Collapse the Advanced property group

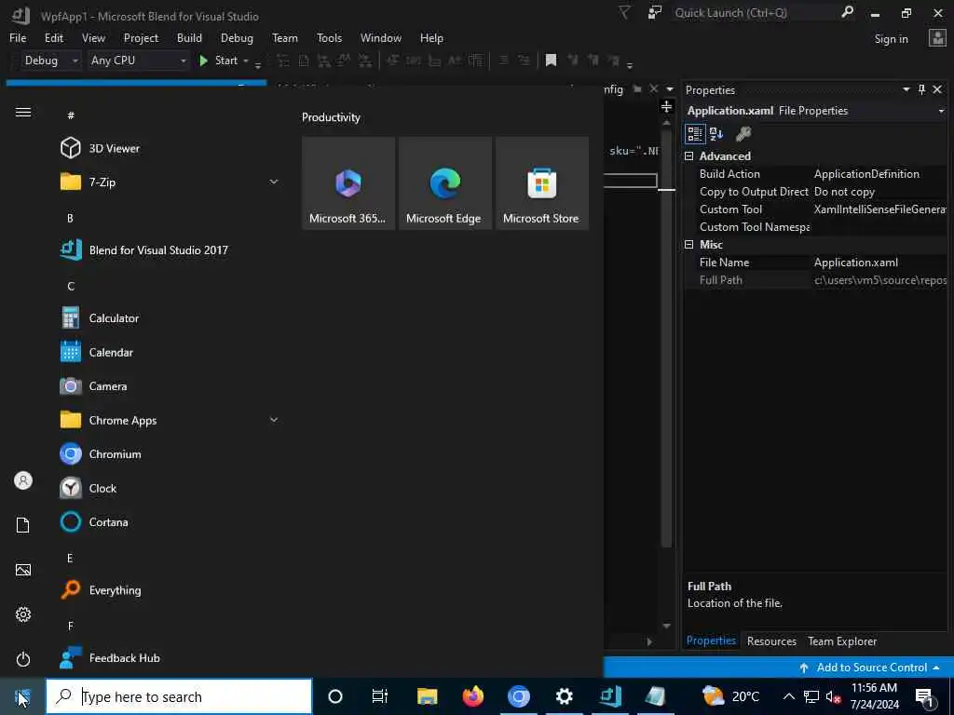point(689,156)
